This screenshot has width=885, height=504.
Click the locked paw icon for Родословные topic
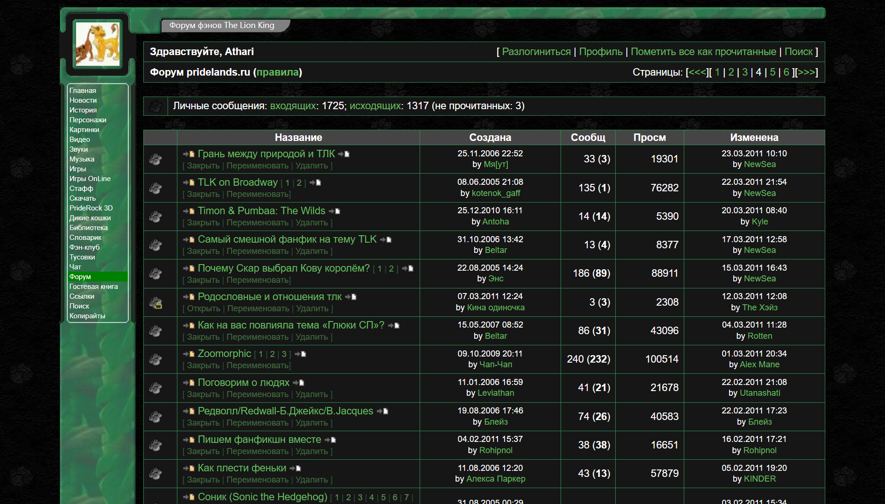coord(155,303)
